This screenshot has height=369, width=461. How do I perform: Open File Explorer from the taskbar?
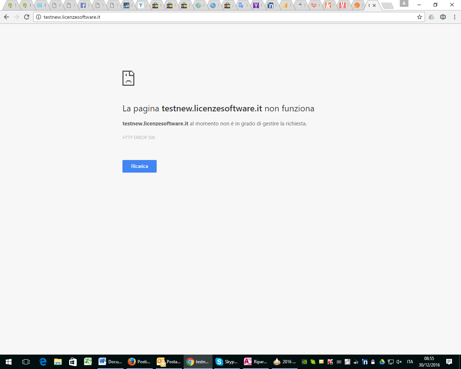58,362
